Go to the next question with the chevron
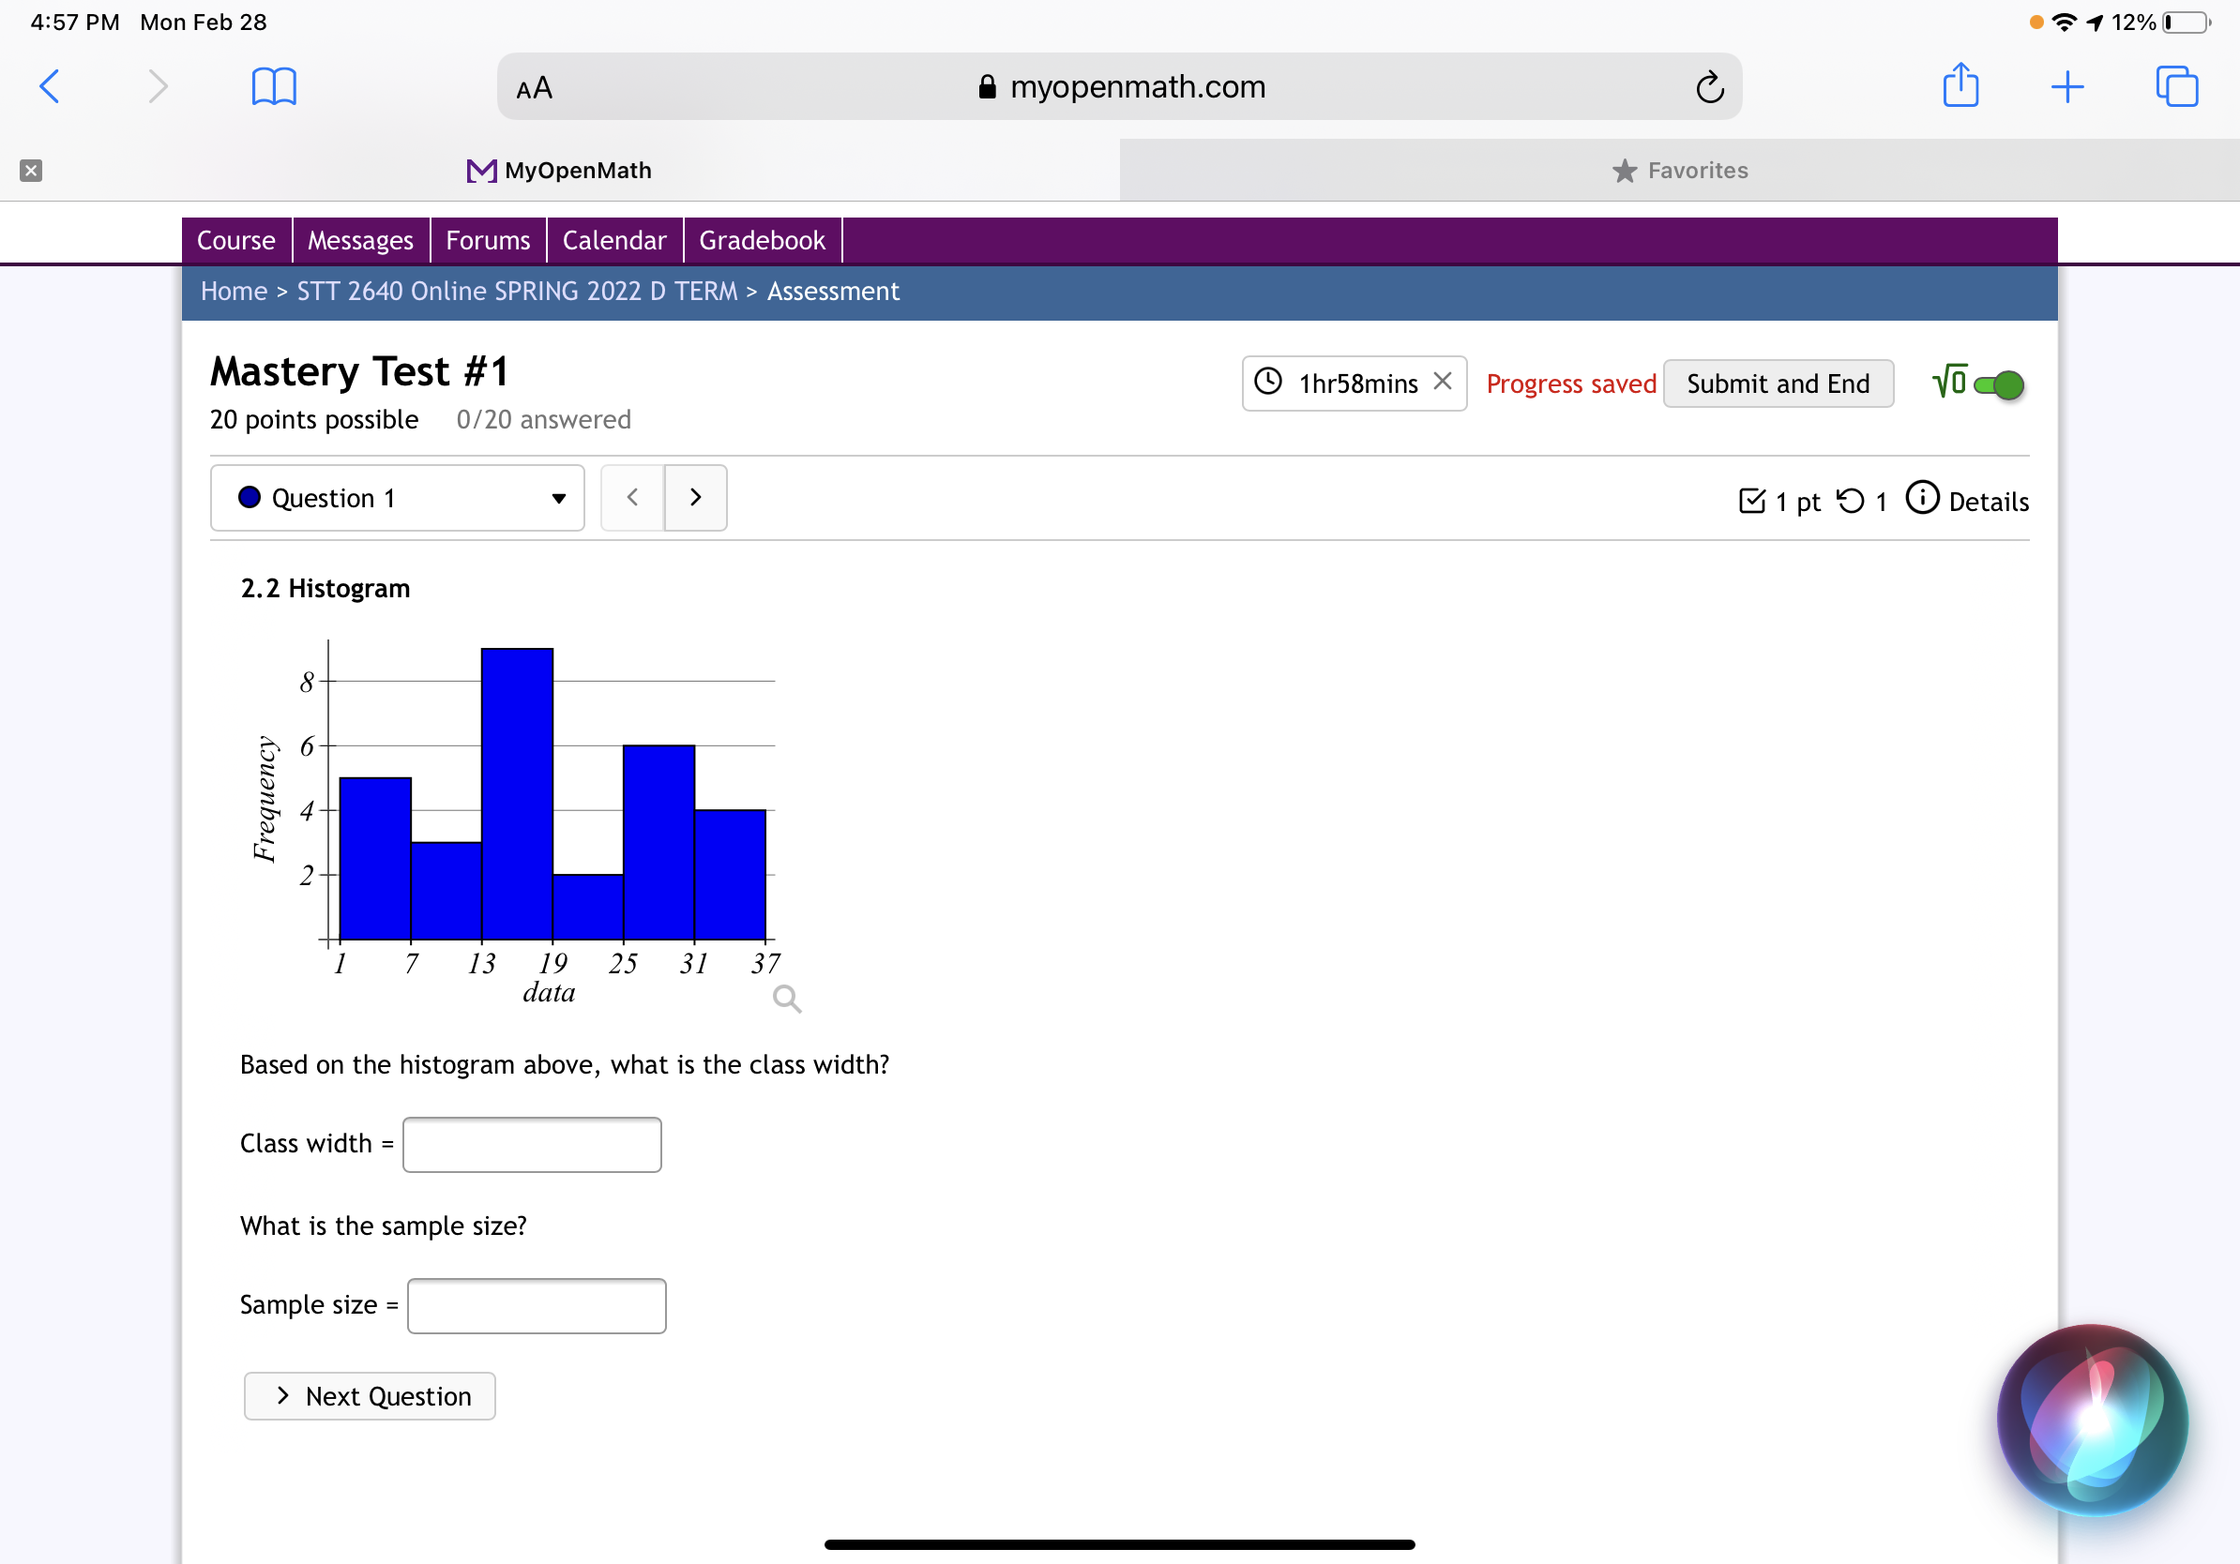 696,498
